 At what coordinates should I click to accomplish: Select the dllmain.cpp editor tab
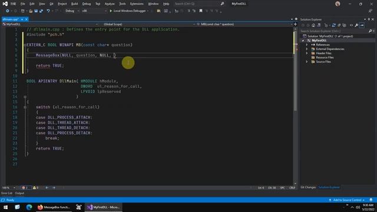tap(11, 19)
